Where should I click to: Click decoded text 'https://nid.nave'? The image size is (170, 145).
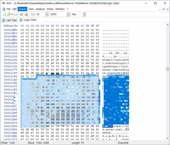(x=116, y=60)
